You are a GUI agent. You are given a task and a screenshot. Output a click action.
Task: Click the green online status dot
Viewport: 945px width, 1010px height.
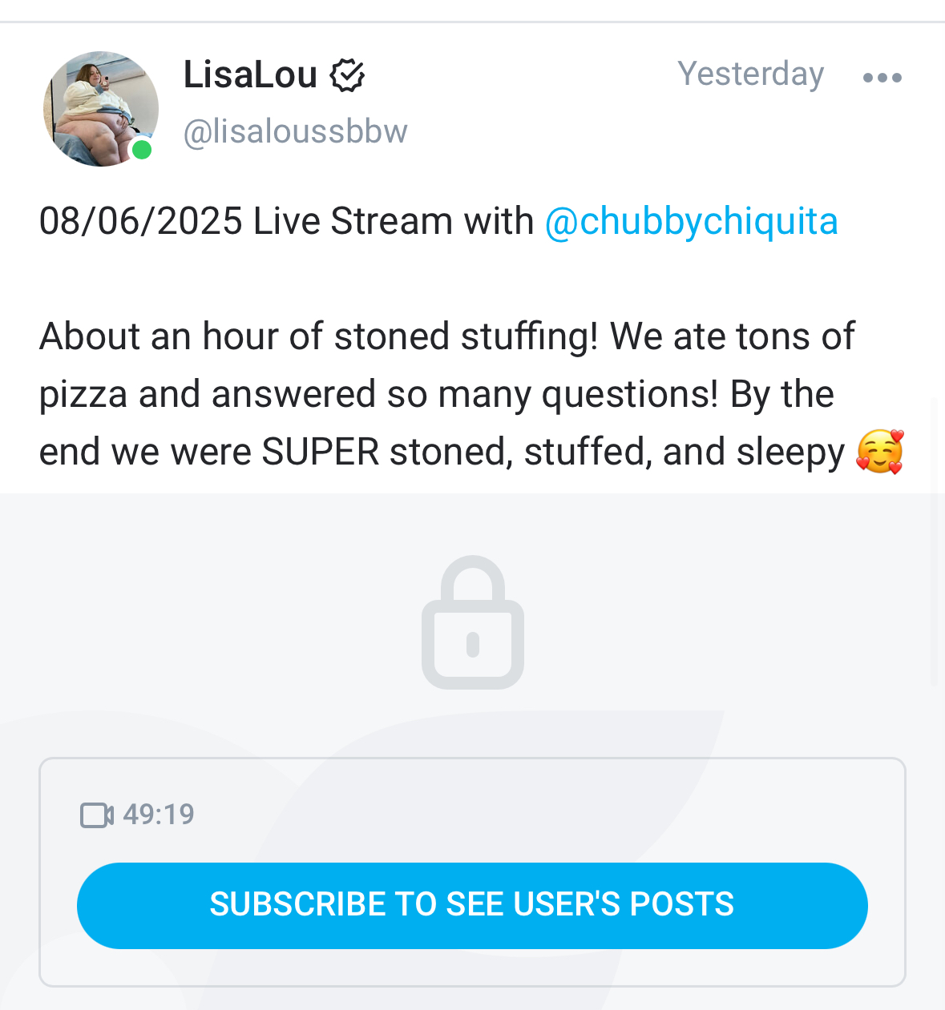[x=142, y=150]
